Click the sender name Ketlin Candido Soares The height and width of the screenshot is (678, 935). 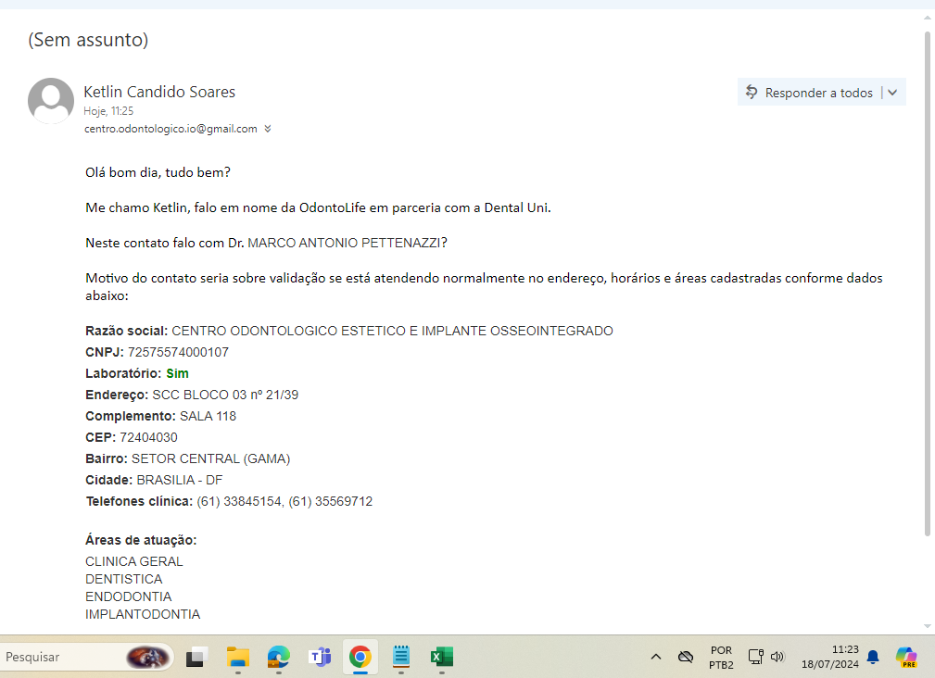click(159, 92)
